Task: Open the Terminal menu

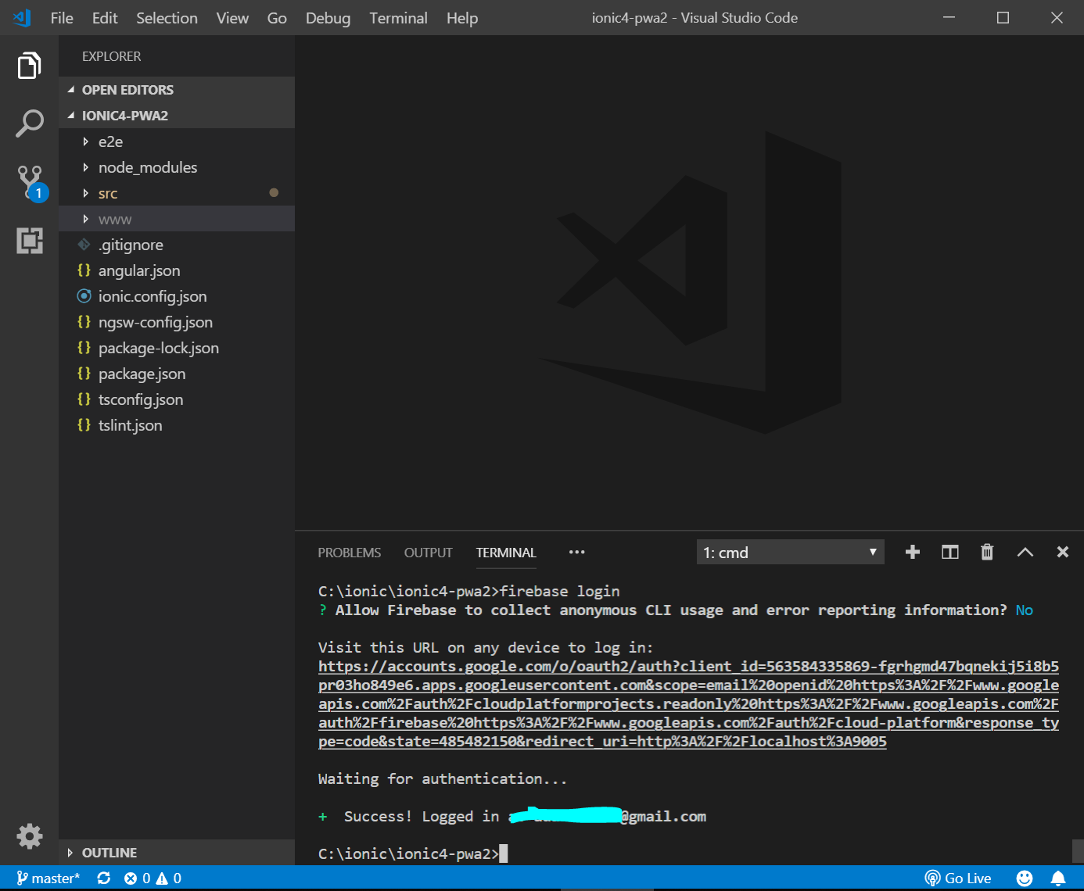Action: coord(398,18)
